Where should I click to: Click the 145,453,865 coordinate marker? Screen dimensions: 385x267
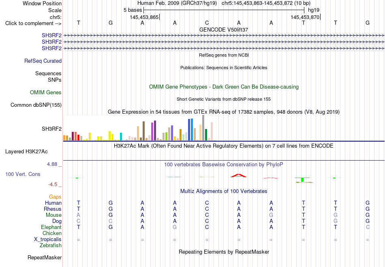[x=144, y=17]
